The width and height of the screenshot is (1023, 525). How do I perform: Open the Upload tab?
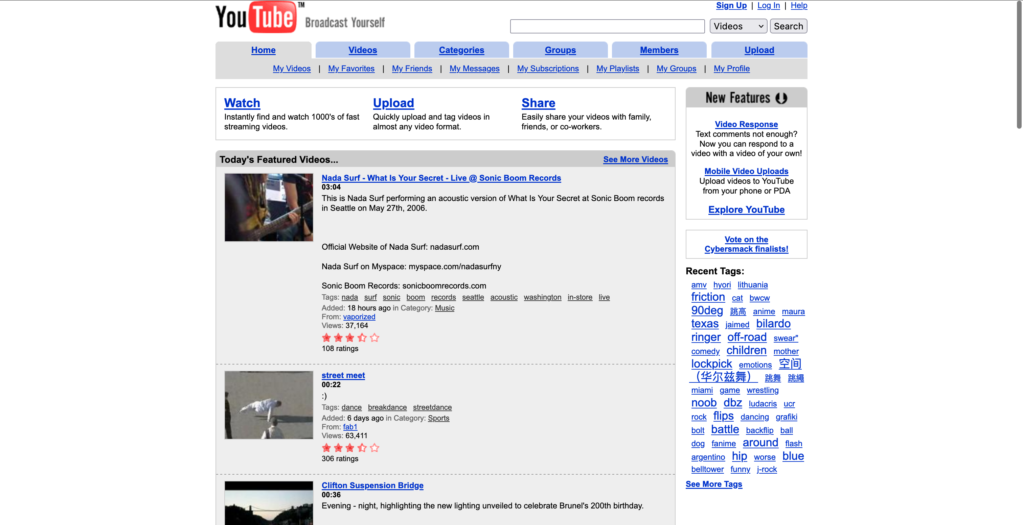(759, 50)
